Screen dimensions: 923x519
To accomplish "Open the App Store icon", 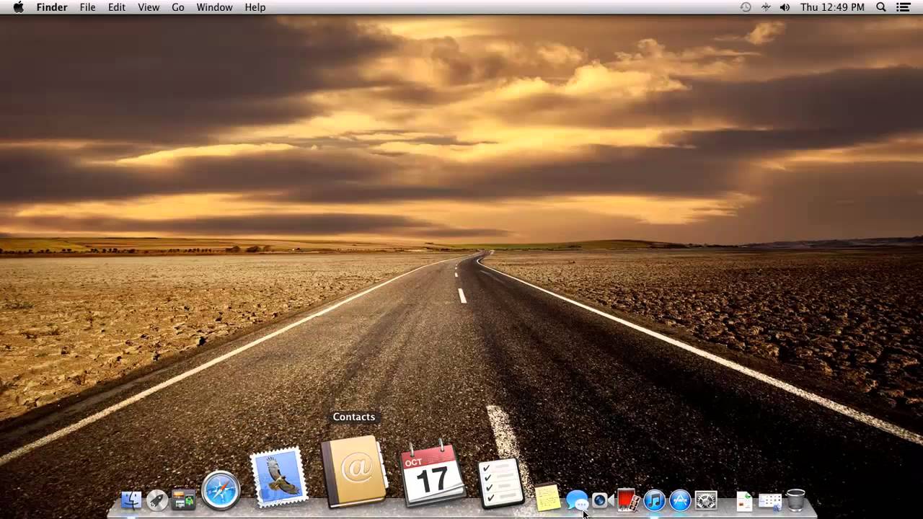I will pos(680,500).
